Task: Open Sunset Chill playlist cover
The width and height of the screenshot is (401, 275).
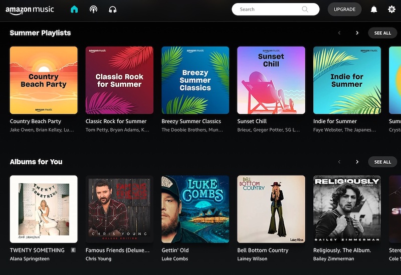Action: 271,80
